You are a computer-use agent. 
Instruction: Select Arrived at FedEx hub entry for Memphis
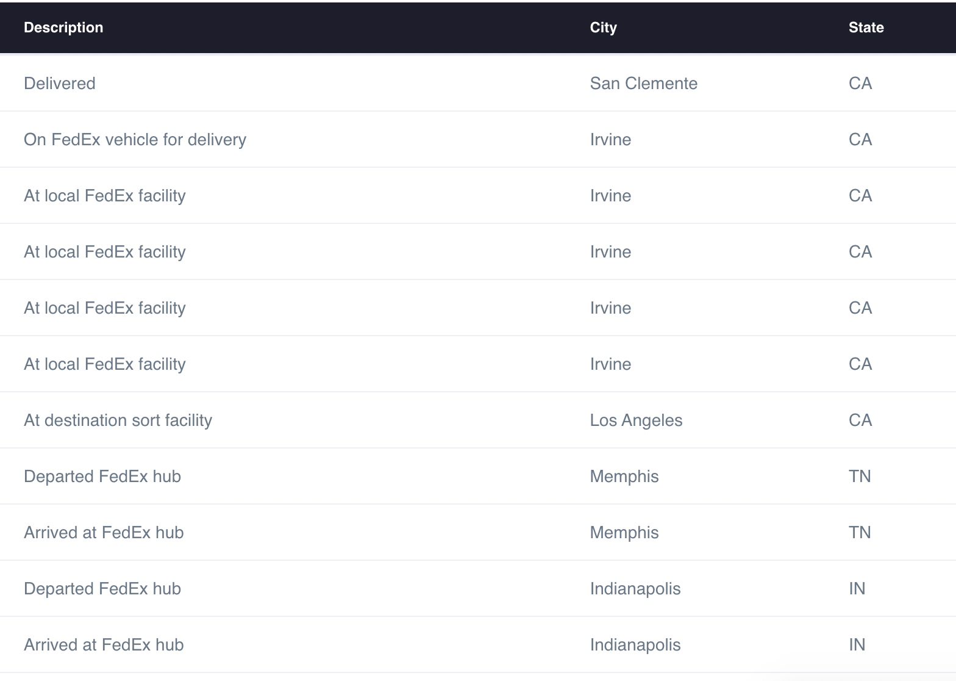pos(104,533)
